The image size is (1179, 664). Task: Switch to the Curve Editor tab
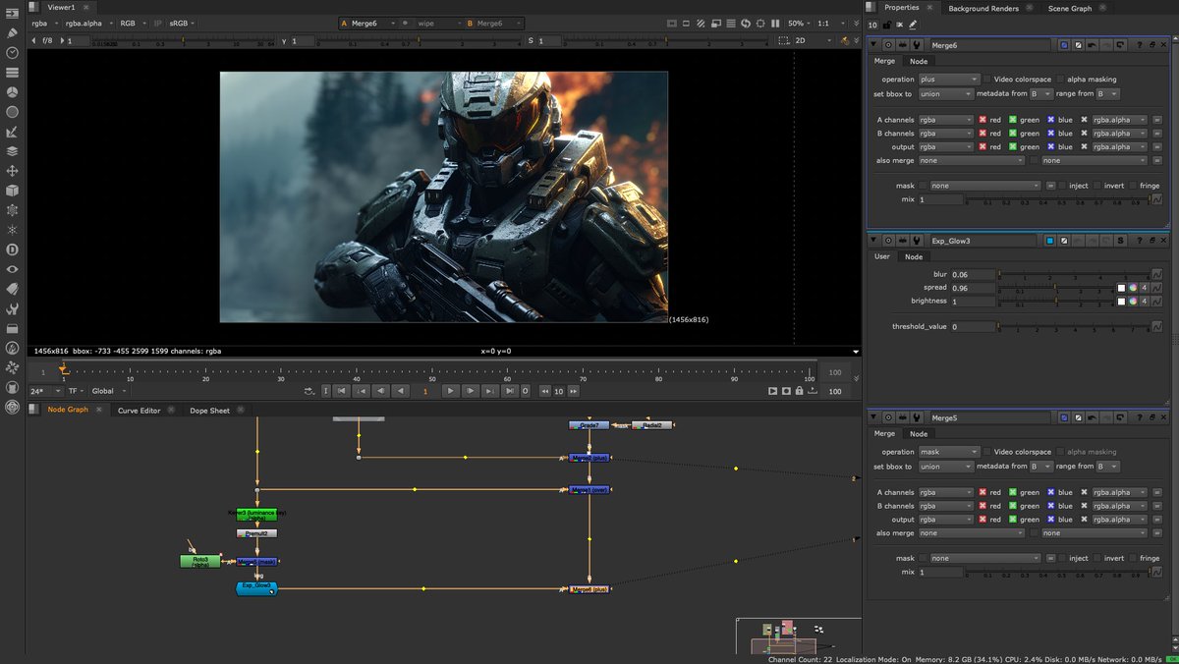(x=139, y=410)
